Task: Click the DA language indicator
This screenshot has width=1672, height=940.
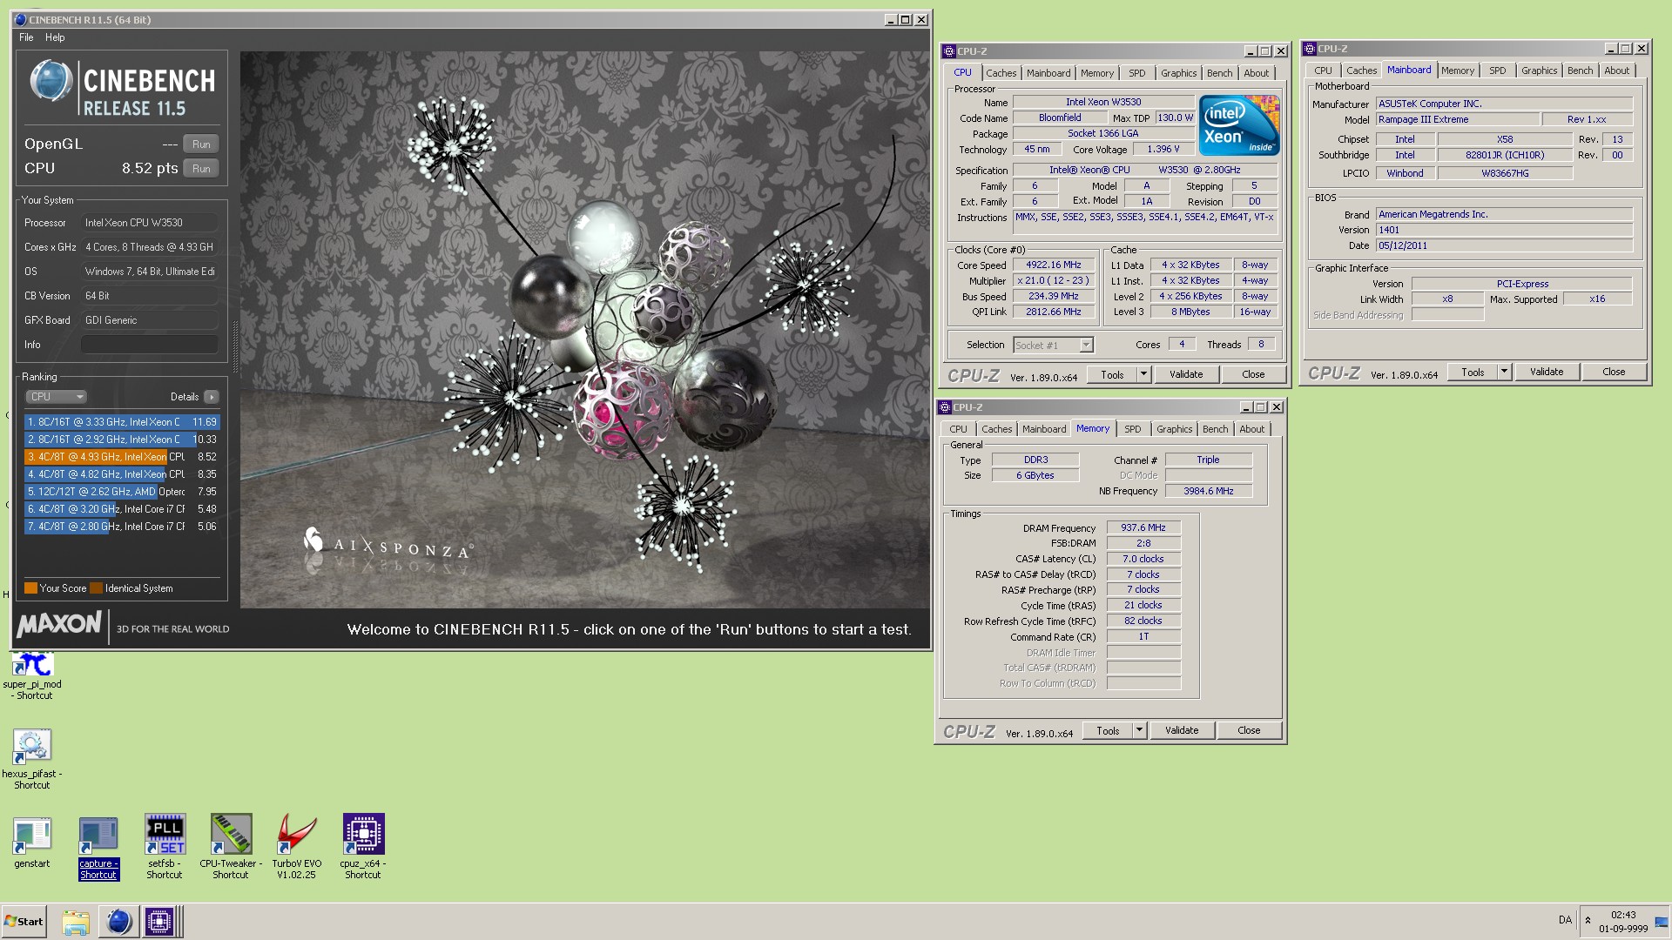Action: [x=1565, y=920]
